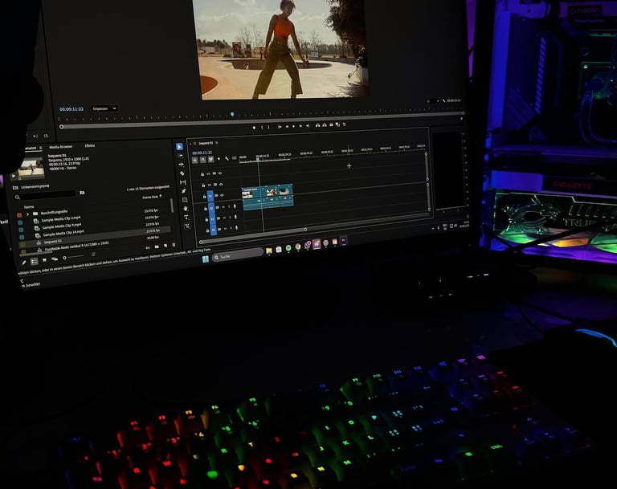The height and width of the screenshot is (489, 617).
Task: Step forward one frame in Program Monitor
Action: pos(300,126)
